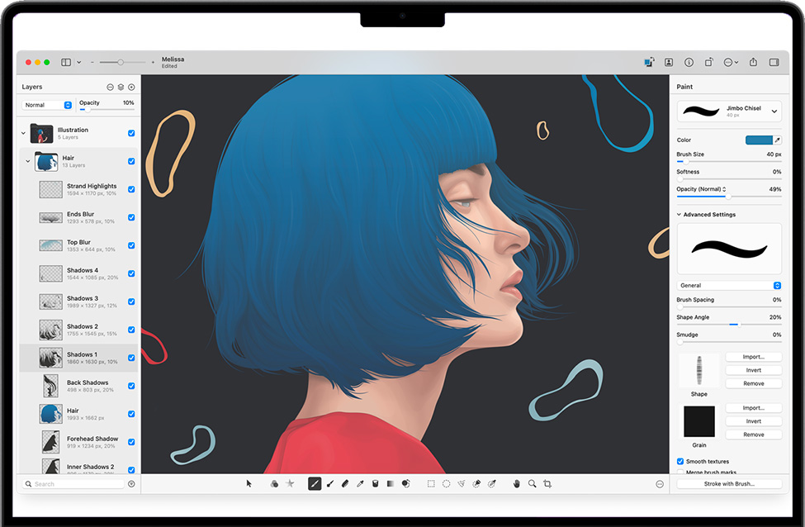Click the layer Opacity slider
The image size is (805, 527).
point(107,109)
